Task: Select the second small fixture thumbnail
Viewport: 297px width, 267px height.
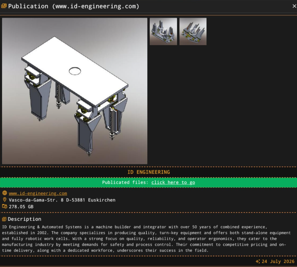Action: 193,31
